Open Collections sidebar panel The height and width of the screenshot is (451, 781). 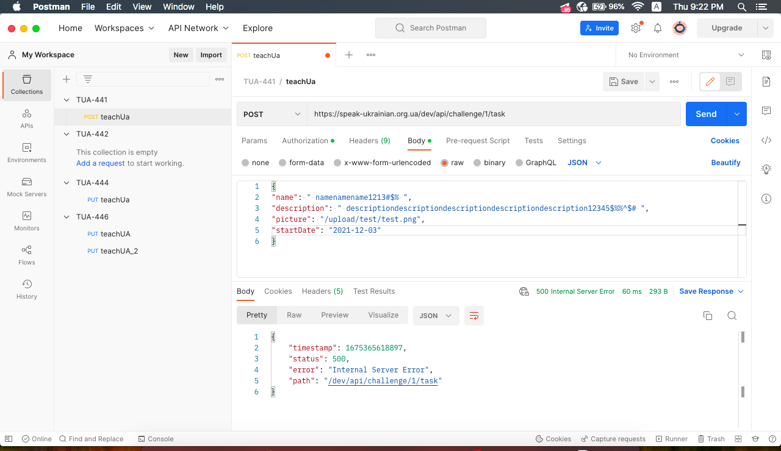coord(27,85)
